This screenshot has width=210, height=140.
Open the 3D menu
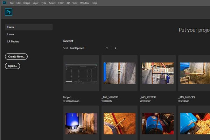pyautogui.click(x=68, y=3)
